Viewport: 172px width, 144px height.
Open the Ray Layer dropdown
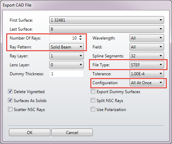67,56
